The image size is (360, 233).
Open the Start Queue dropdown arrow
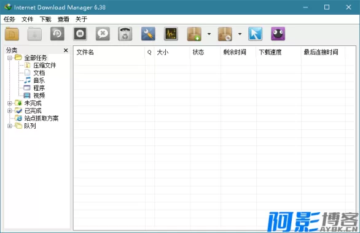pyautogui.click(x=209, y=34)
